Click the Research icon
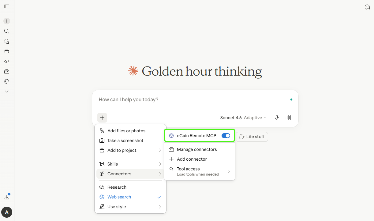The image size is (374, 221). click(x=102, y=187)
